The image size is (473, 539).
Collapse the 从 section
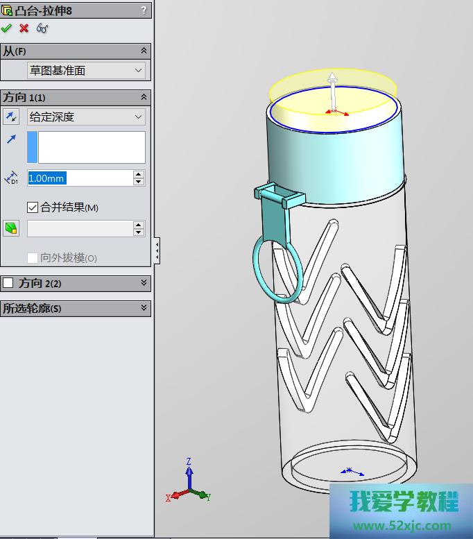144,51
